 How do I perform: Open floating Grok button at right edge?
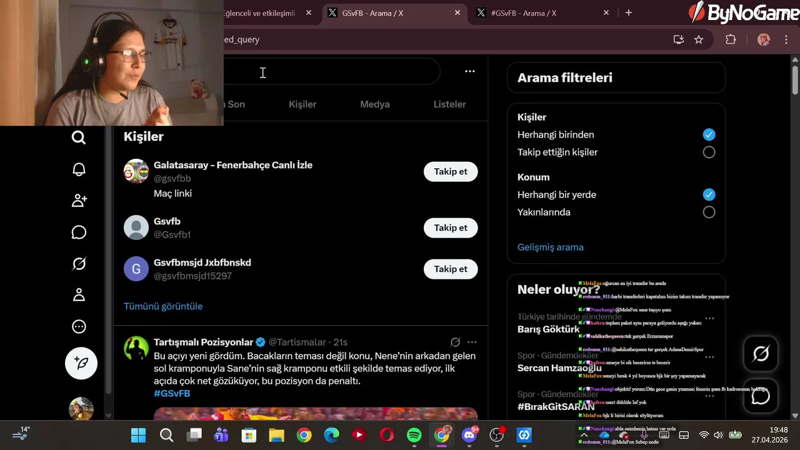pos(761,354)
